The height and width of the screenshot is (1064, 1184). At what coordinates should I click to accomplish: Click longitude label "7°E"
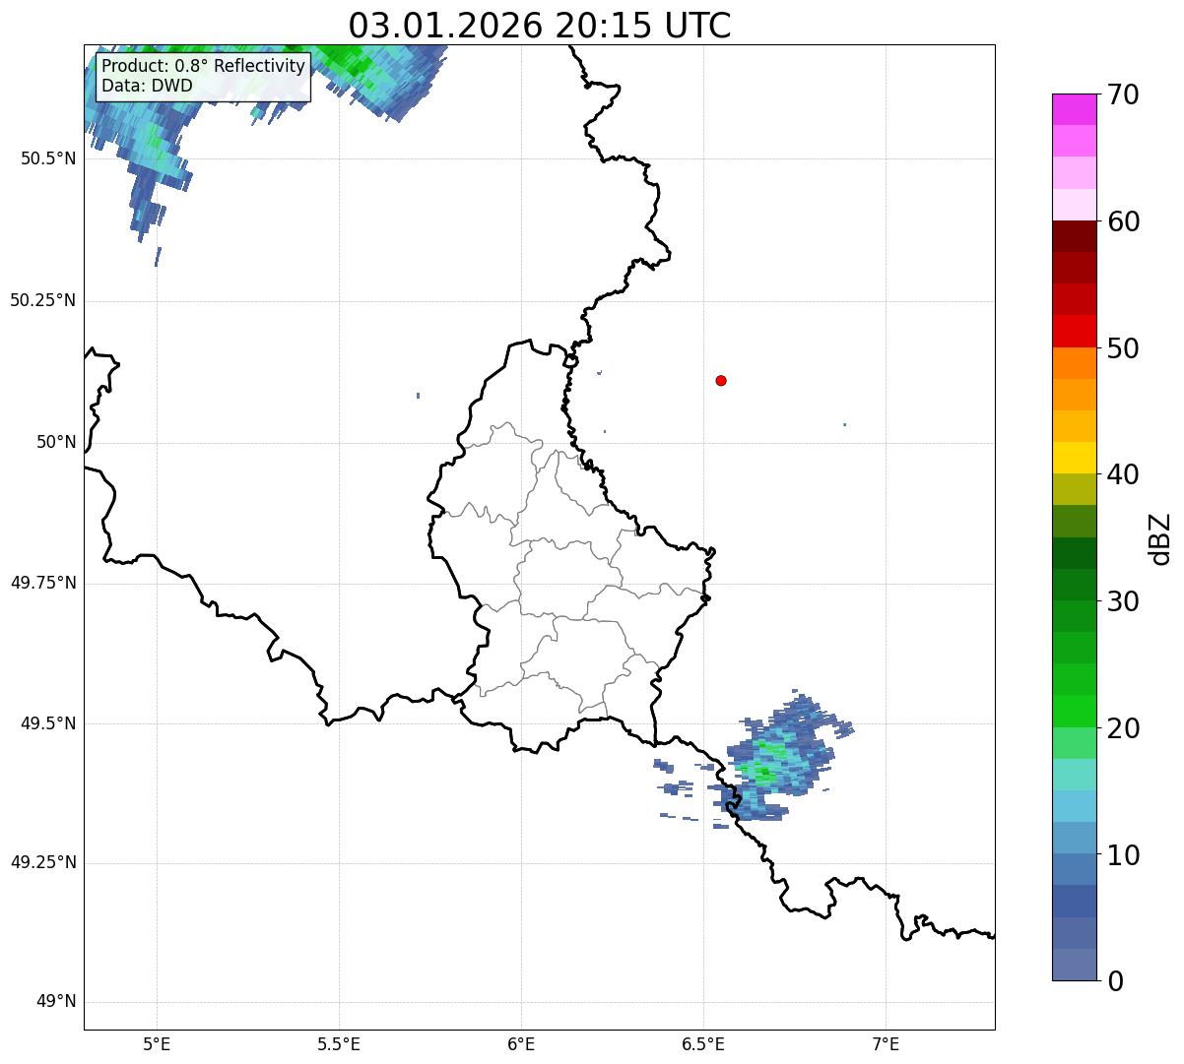point(886,1043)
